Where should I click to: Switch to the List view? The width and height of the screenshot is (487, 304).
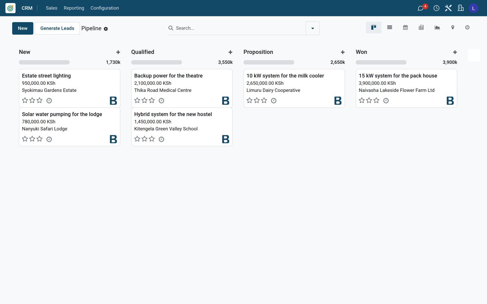click(x=389, y=28)
